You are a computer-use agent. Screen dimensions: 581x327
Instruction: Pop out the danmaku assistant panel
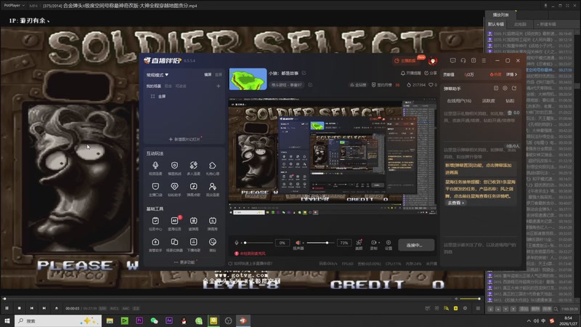514,88
